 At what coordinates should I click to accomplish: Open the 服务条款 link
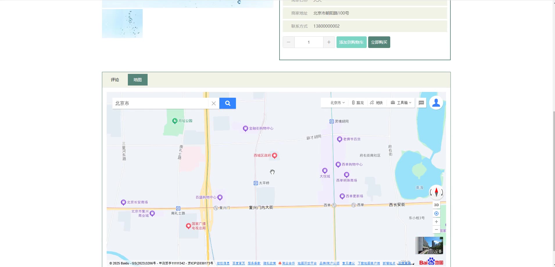pos(254,264)
